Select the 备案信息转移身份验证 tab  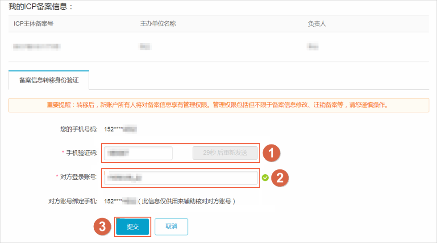point(49,80)
